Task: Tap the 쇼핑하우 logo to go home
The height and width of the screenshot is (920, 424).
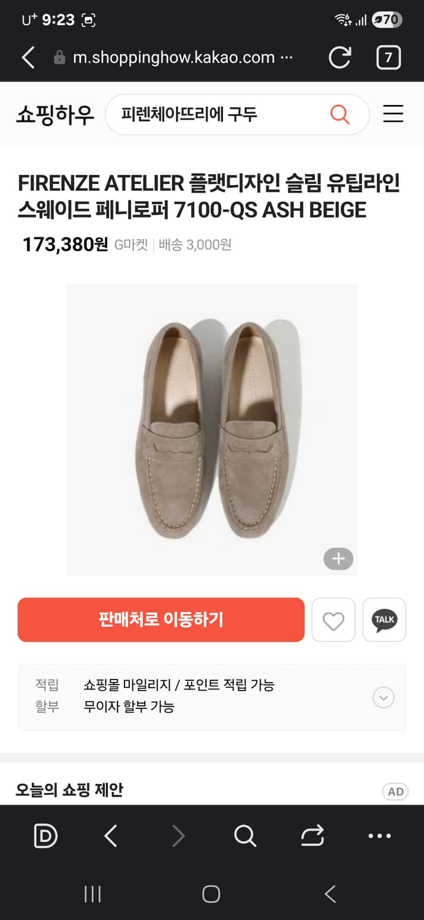Action: (x=55, y=114)
